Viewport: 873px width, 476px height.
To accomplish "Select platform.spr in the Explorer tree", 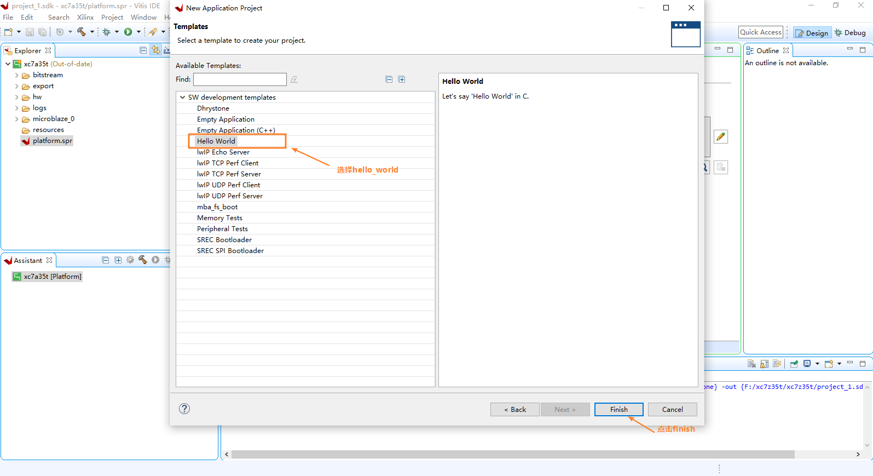I will pyautogui.click(x=47, y=141).
